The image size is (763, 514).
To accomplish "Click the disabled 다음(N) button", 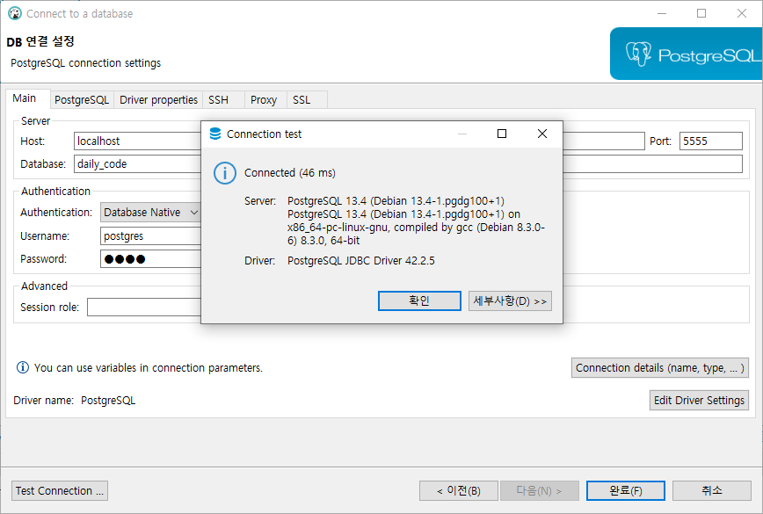I will (540, 490).
